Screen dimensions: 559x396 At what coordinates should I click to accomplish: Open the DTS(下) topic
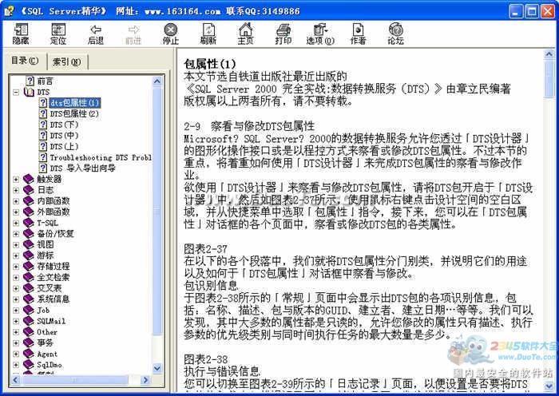coord(64,125)
